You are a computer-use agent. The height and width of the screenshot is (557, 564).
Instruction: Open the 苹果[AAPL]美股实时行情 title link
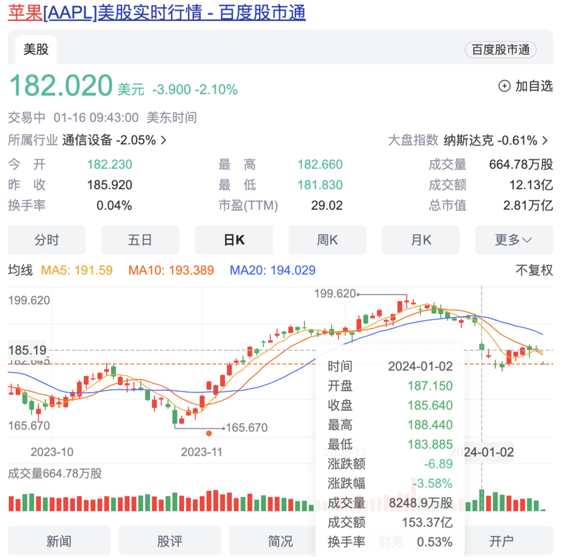click(157, 12)
